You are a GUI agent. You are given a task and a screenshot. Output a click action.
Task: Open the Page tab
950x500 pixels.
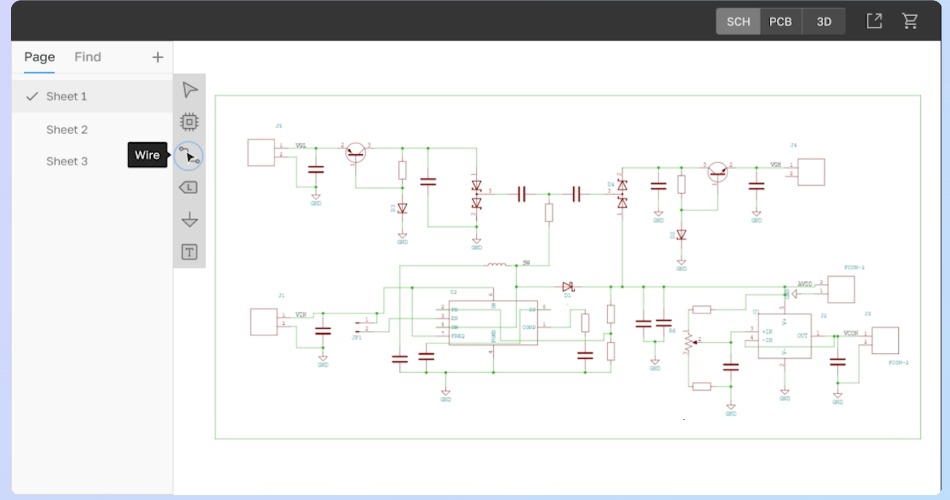[39, 57]
